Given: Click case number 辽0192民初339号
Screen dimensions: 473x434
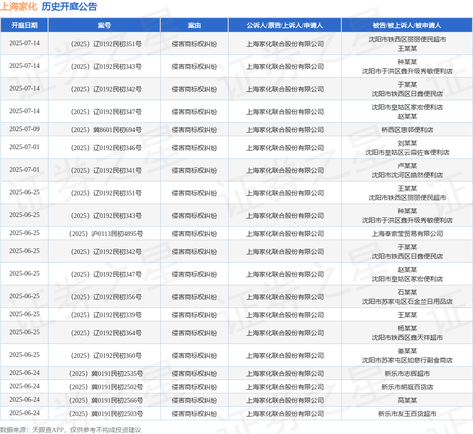Looking at the screenshot, I should click(106, 315).
